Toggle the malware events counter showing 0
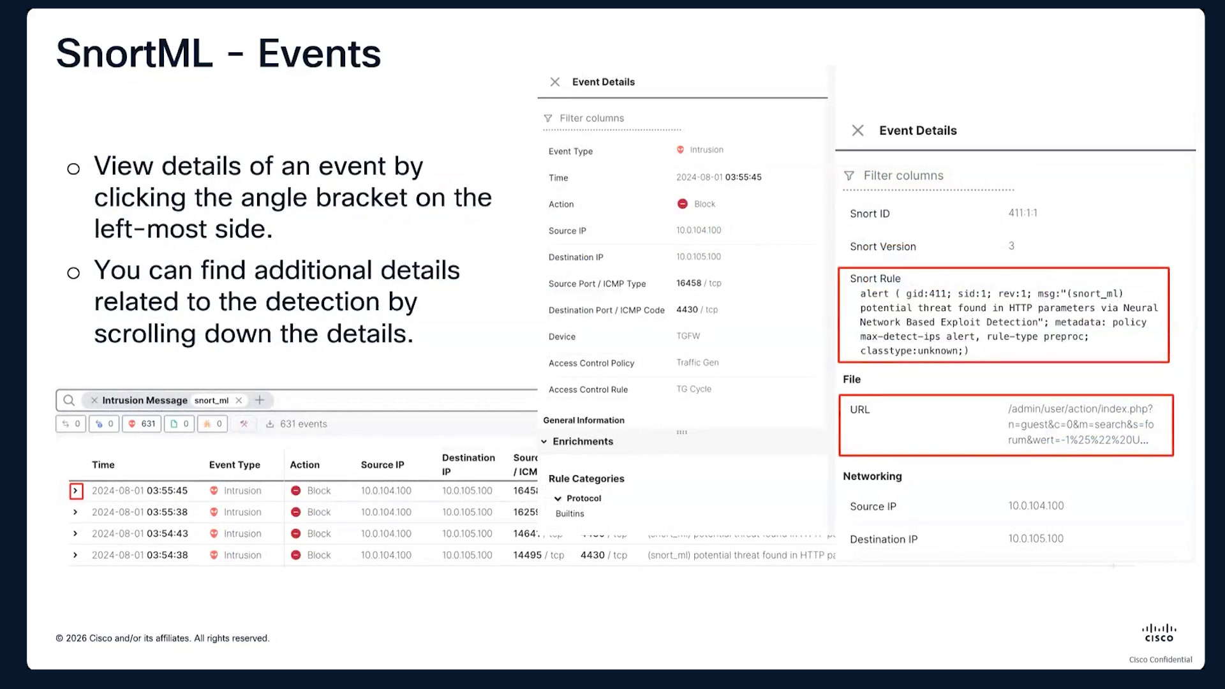 (x=212, y=424)
